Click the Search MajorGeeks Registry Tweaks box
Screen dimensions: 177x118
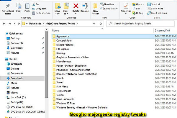(140, 24)
